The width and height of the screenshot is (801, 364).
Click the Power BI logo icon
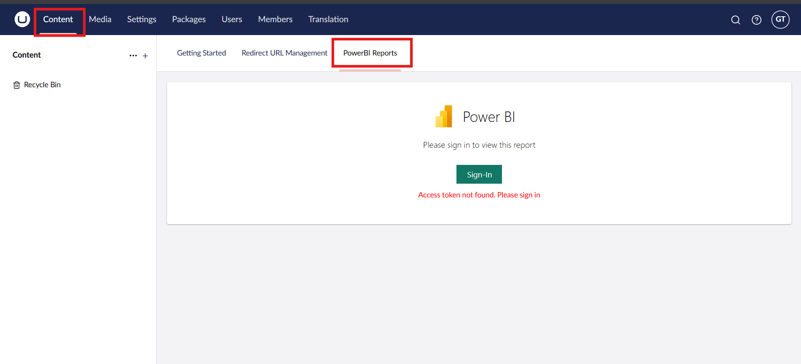(444, 116)
